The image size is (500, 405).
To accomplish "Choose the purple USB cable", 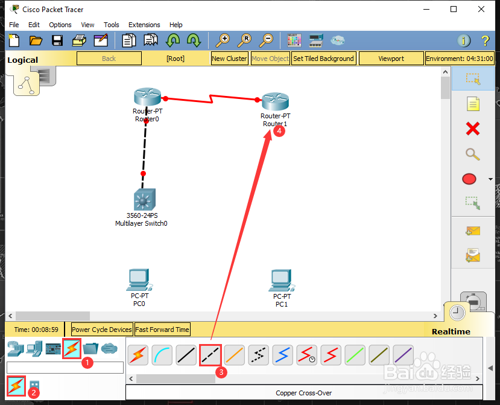I will coord(403,355).
